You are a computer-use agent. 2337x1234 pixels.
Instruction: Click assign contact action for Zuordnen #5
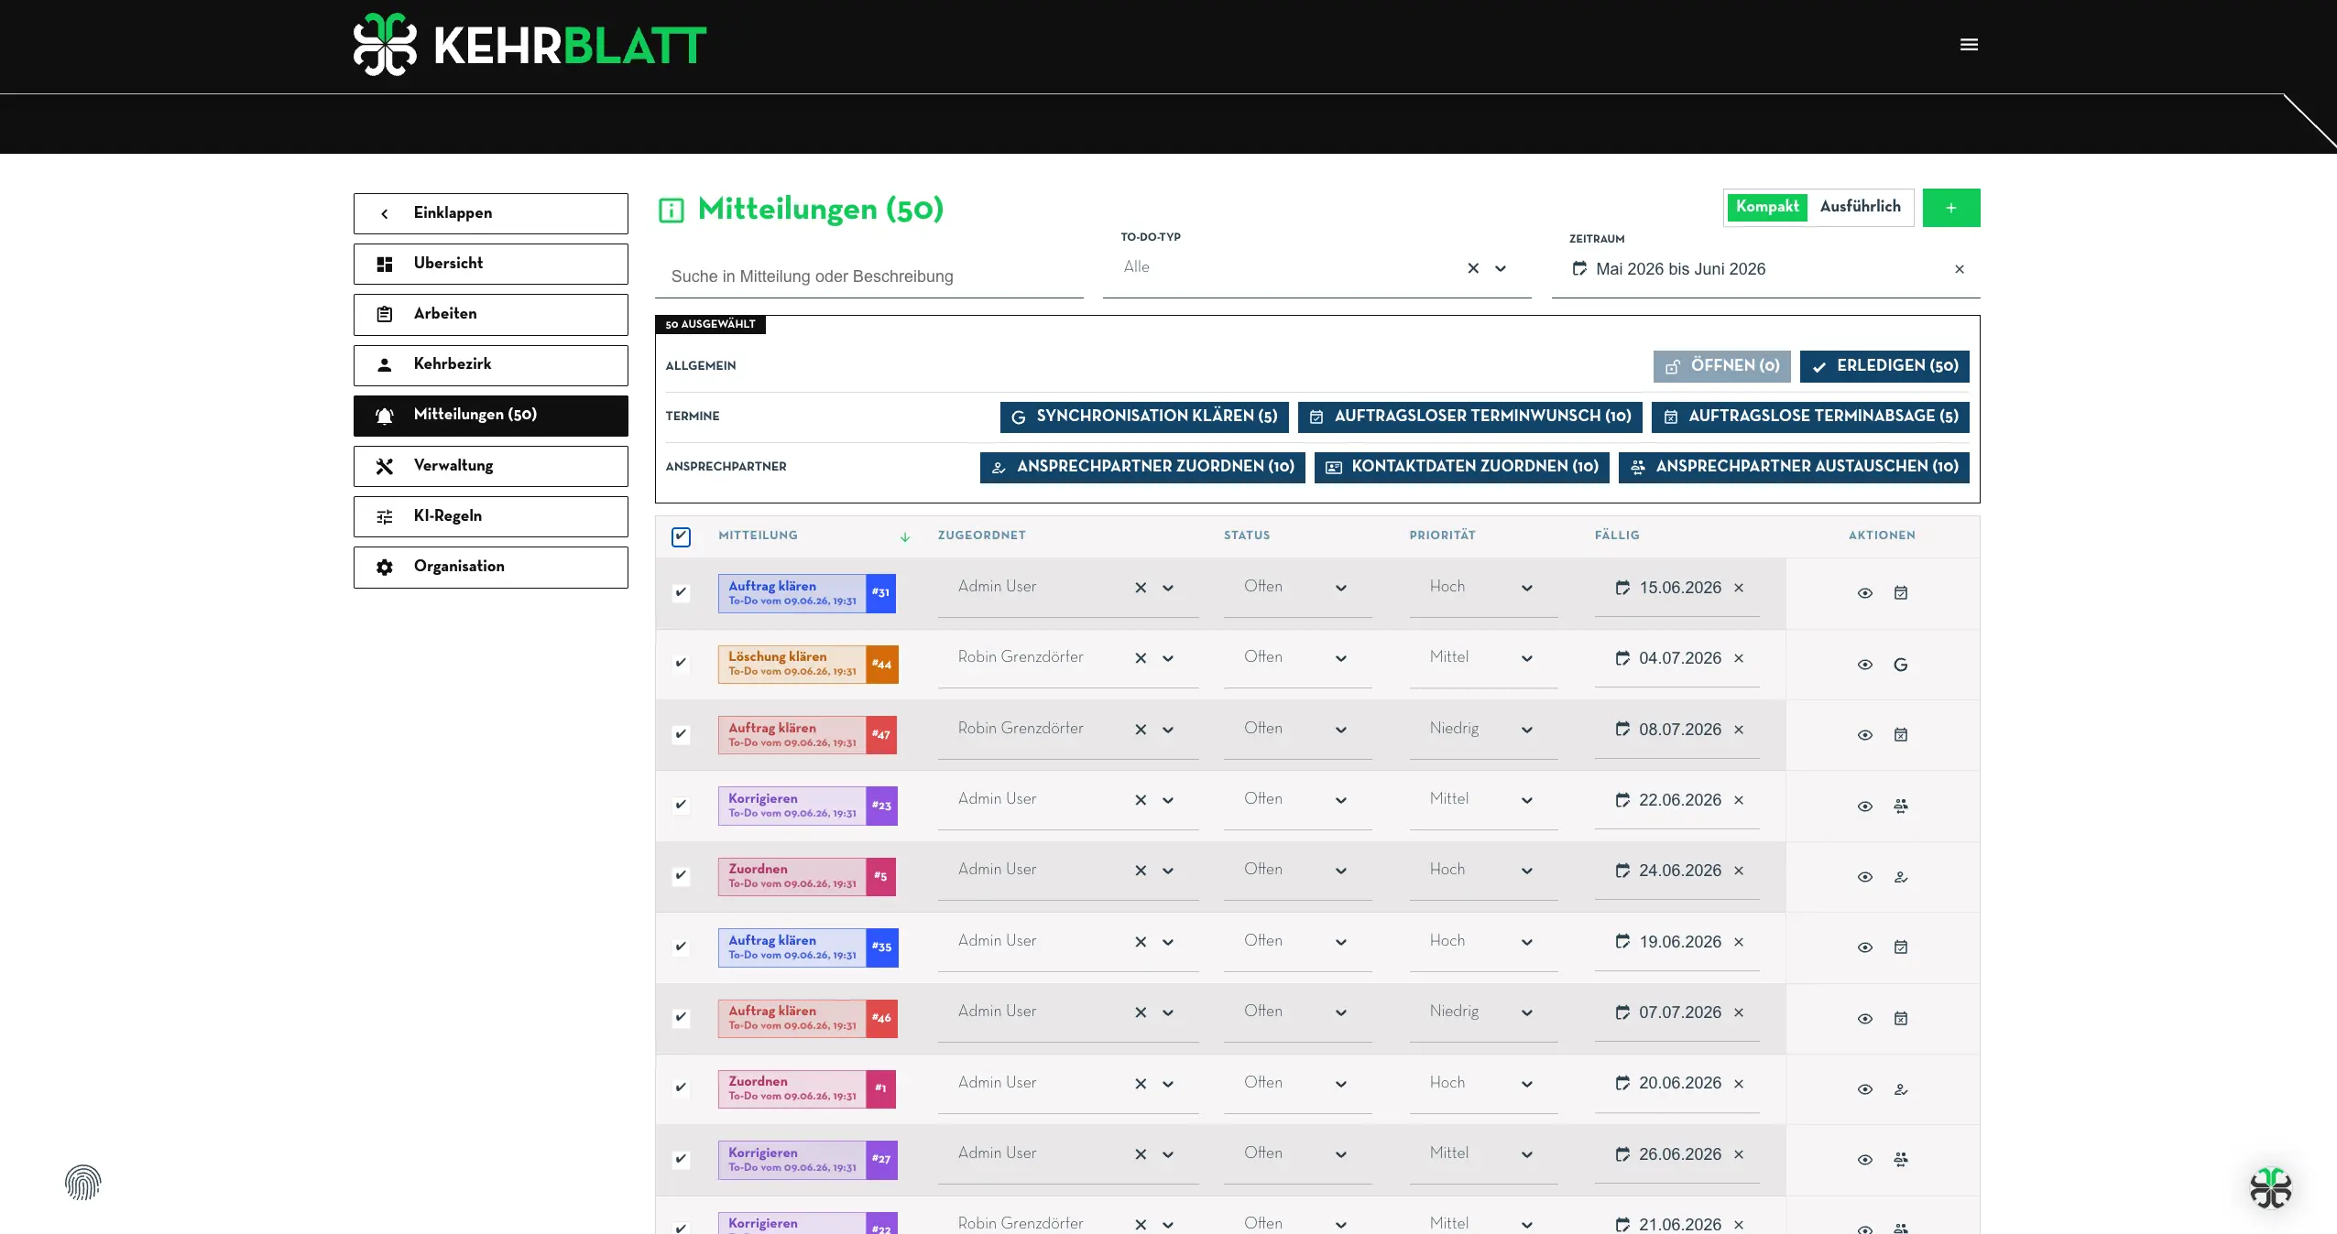click(1900, 876)
